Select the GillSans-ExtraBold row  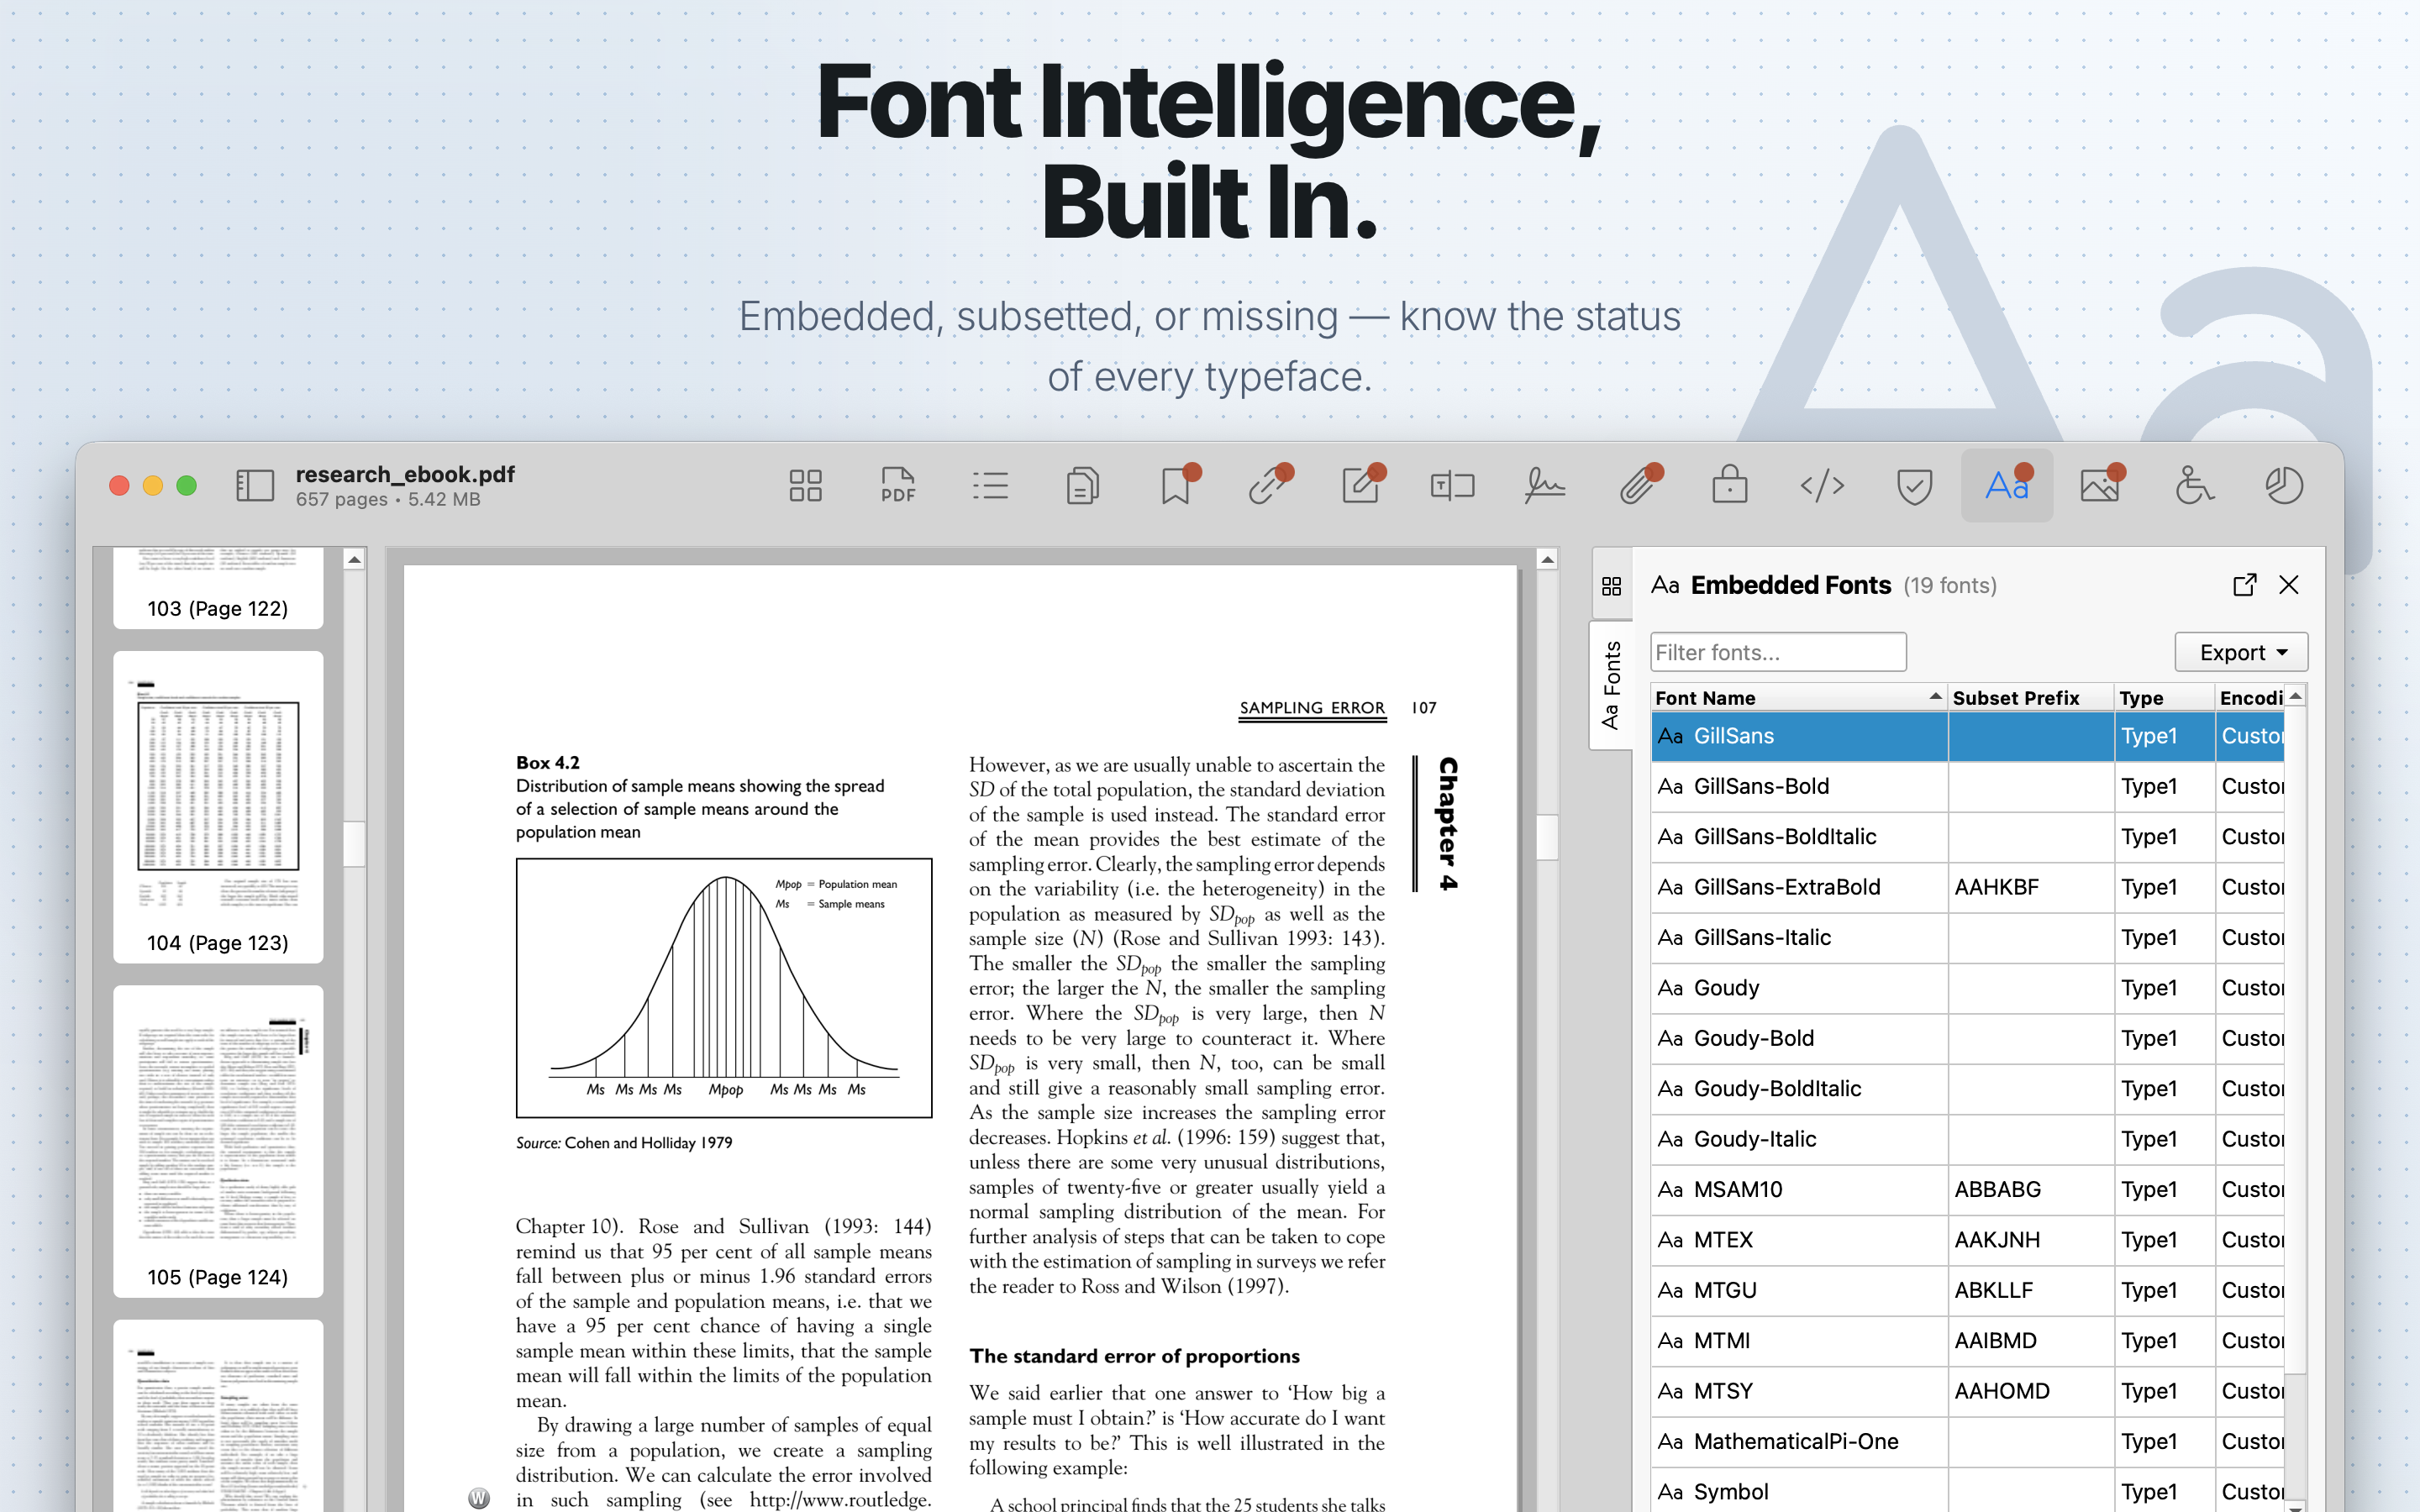click(1967, 887)
